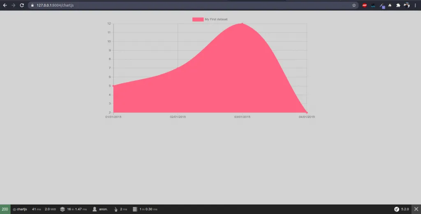
Task: Open the @chartjs route panel
Action: coord(20,209)
